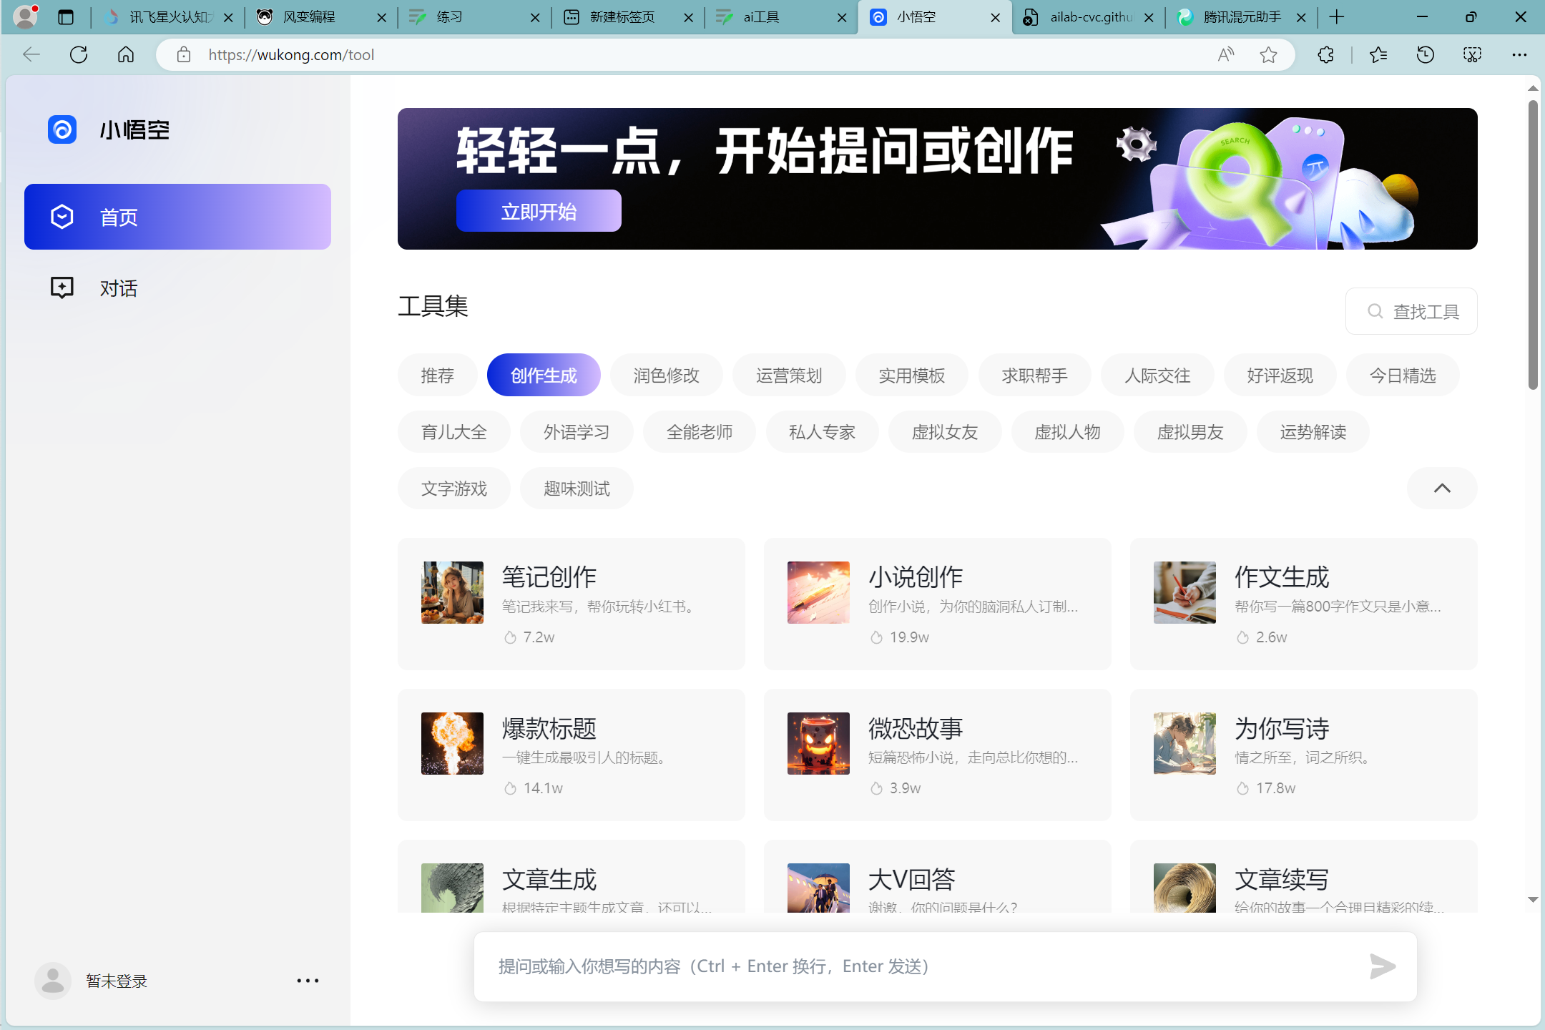Add page to favorites with star icon
Screen dimensions: 1545x1030
1269,54
